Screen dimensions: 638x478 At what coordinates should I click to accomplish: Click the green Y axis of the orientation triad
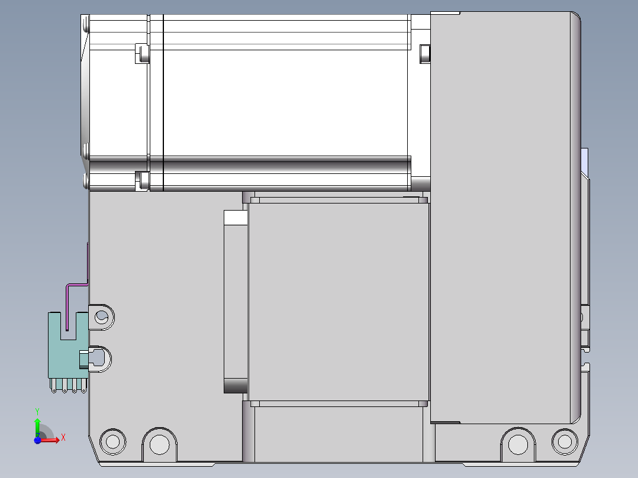37,427
